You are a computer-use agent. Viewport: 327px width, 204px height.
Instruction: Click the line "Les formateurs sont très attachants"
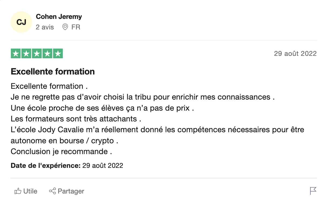[x=76, y=118]
